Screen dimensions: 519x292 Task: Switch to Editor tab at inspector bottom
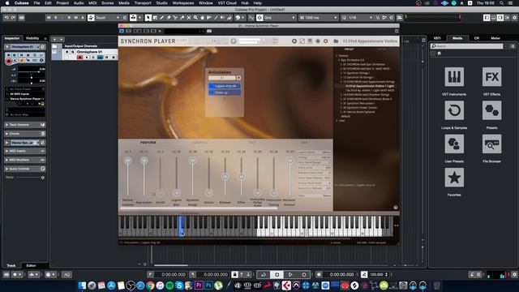31,265
